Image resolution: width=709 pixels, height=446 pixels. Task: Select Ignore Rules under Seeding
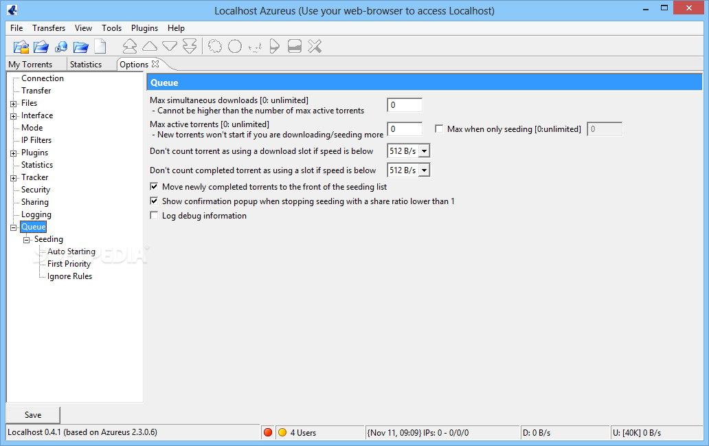pyautogui.click(x=69, y=276)
